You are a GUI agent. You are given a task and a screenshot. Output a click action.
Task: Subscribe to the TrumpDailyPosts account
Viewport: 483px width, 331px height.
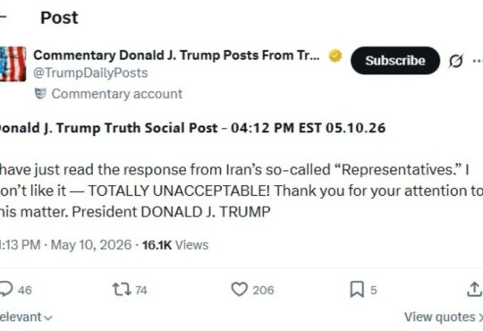tap(395, 61)
